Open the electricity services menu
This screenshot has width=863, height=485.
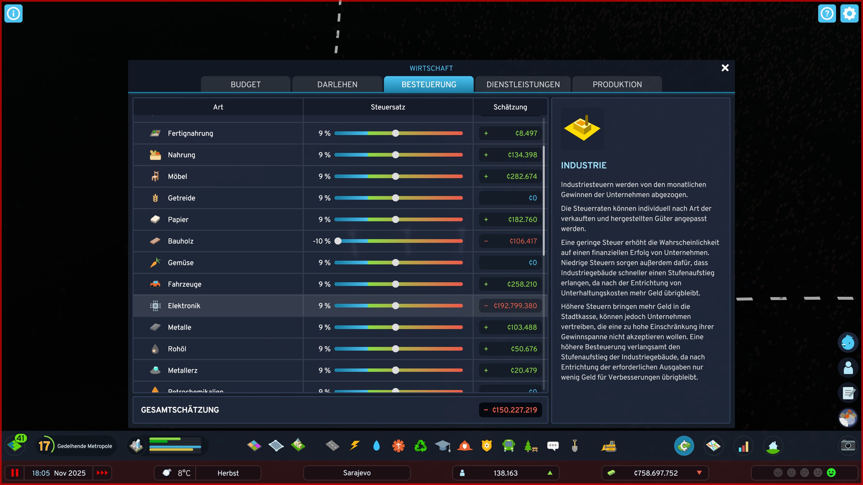tap(354, 446)
